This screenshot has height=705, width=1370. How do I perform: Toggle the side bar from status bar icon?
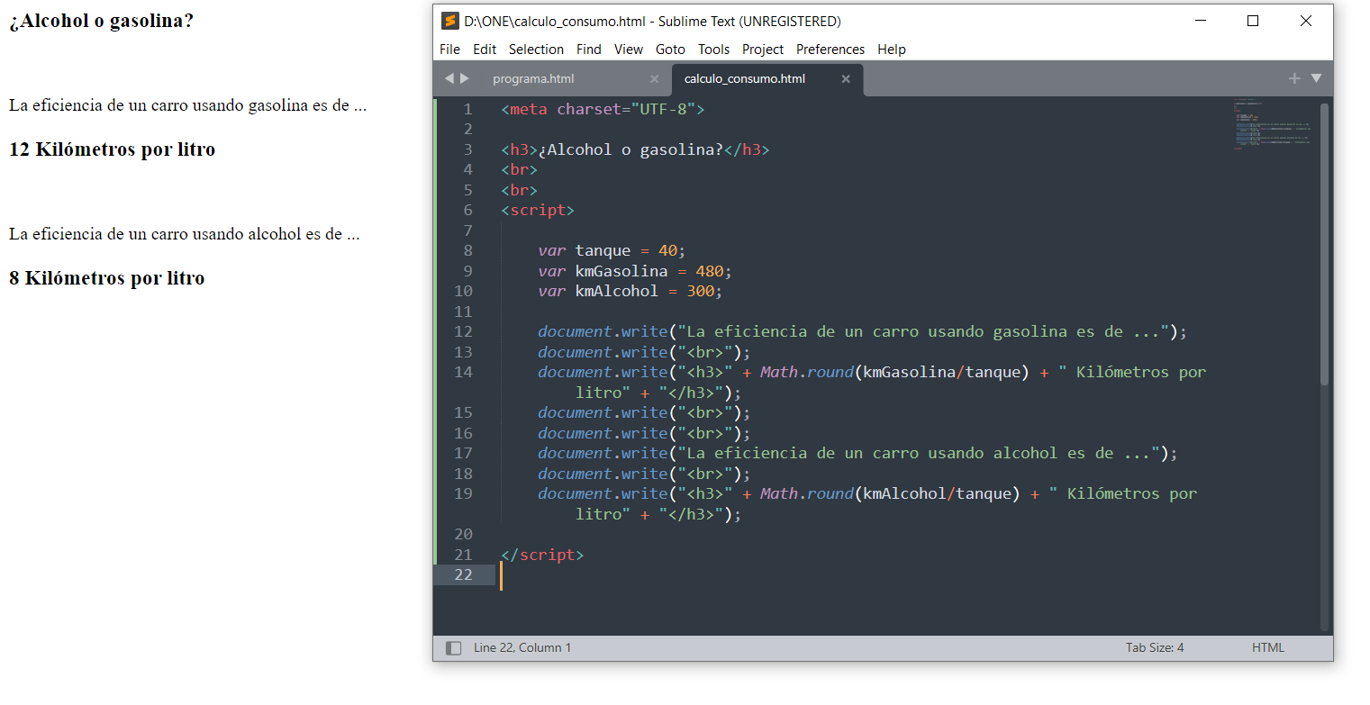click(454, 648)
